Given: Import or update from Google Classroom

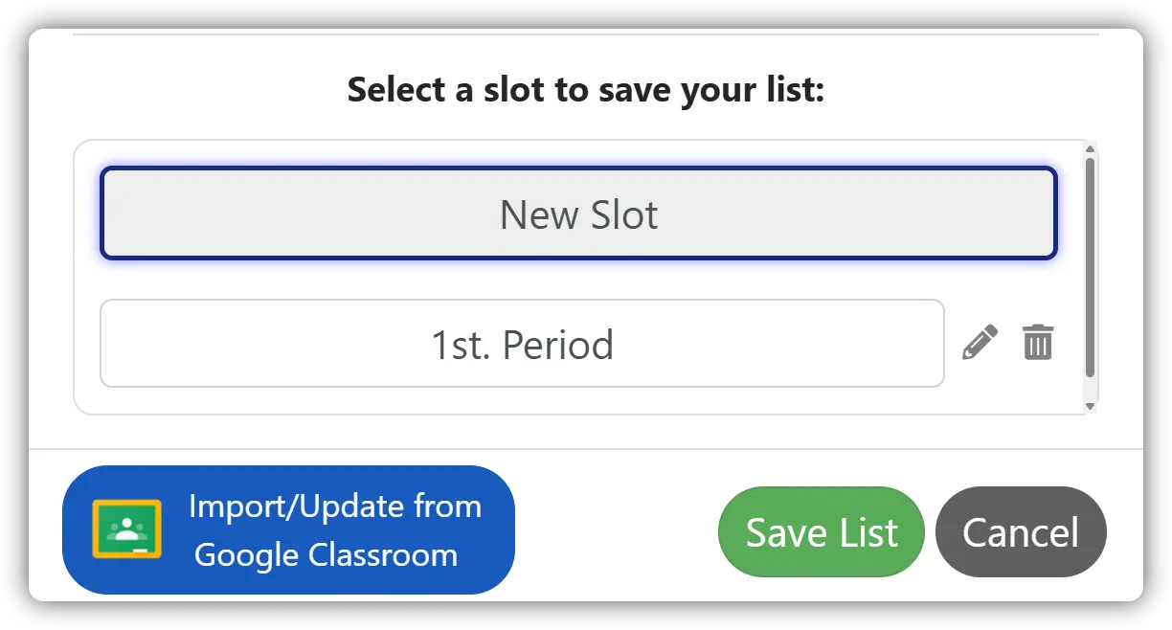Looking at the screenshot, I should [288, 530].
